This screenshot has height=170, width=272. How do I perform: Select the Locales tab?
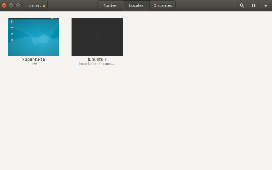pyautogui.click(x=136, y=5)
